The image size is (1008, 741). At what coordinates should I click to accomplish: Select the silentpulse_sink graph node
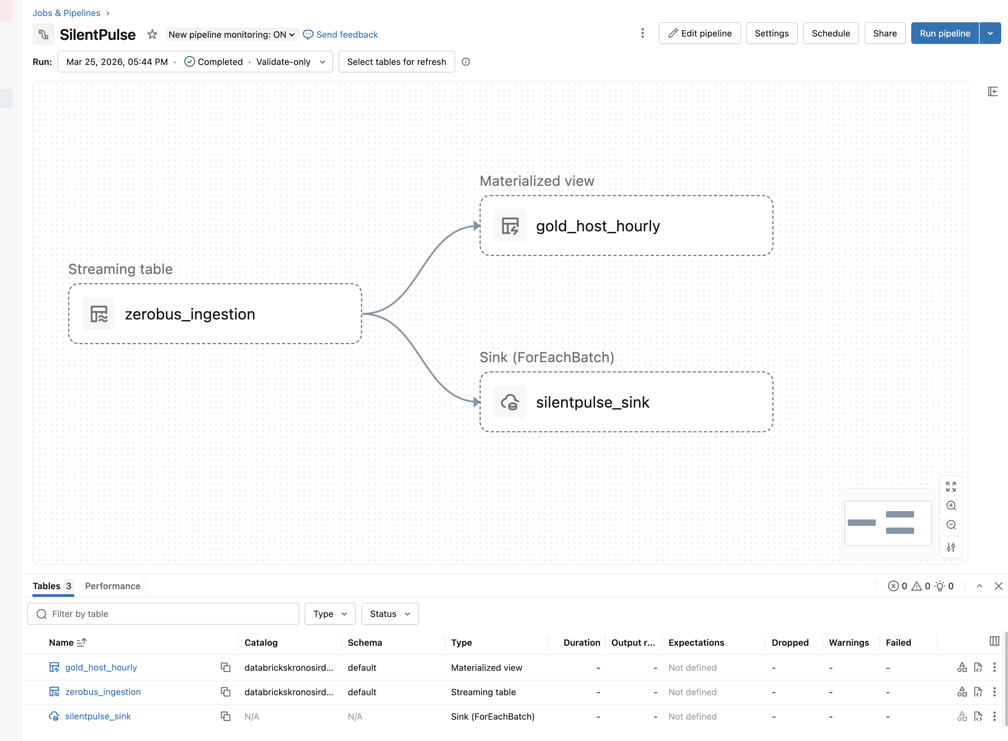click(626, 402)
